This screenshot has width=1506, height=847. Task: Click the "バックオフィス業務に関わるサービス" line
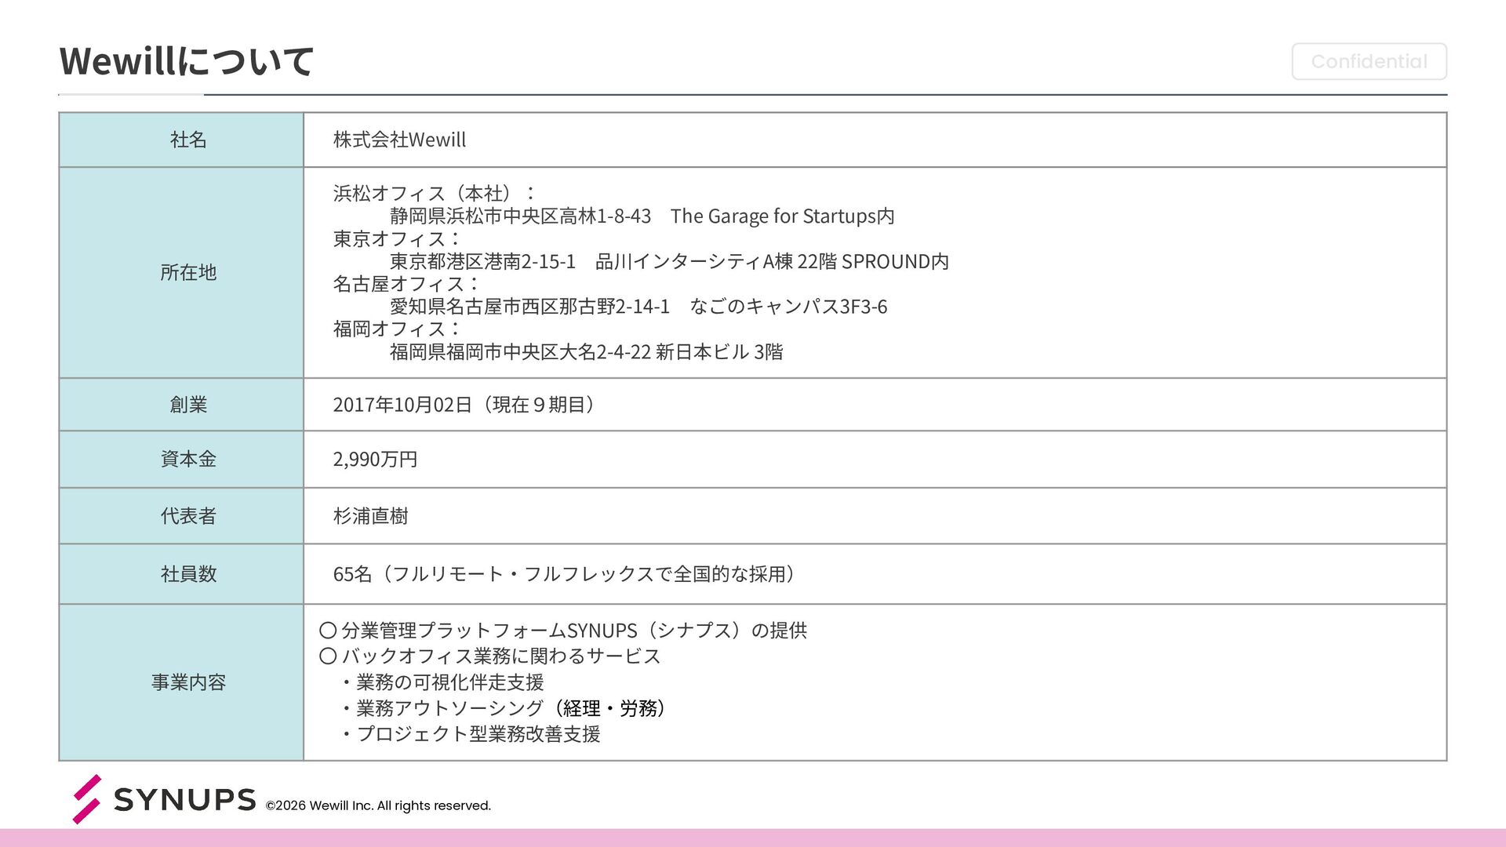click(489, 656)
